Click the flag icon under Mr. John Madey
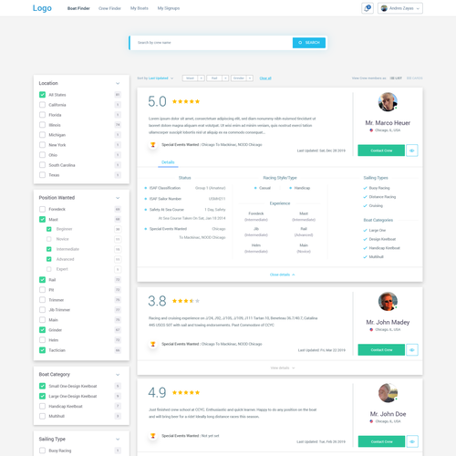Screen dimensions: 456x456 click(371, 329)
